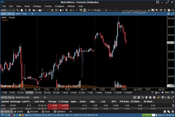Viewport: 175px width, 117px height.
Task: Click the zoom magnifier icon in toolbar
Action: (67, 10)
